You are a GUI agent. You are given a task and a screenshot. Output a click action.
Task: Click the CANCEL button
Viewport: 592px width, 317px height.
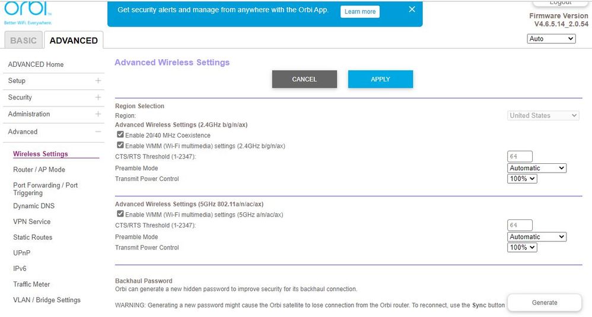coord(304,79)
